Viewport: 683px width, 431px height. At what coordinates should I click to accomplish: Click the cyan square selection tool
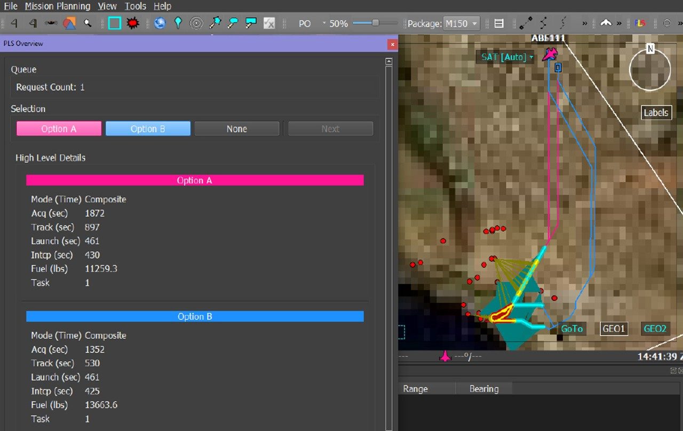pos(115,23)
